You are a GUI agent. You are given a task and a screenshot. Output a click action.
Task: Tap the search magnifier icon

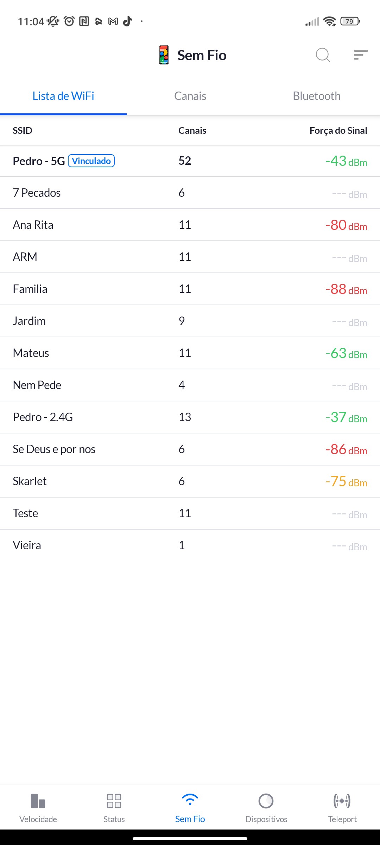(323, 55)
